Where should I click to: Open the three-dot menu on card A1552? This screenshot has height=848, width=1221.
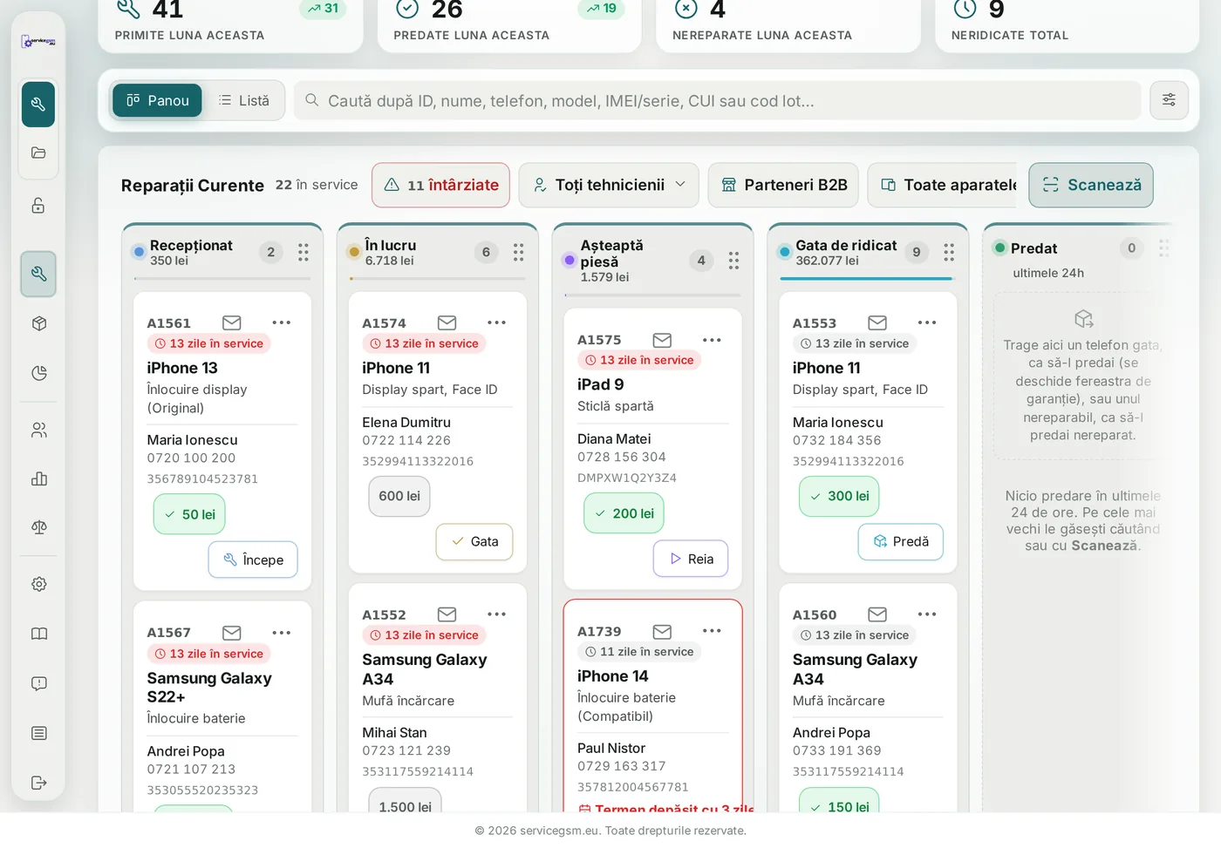pos(497,614)
